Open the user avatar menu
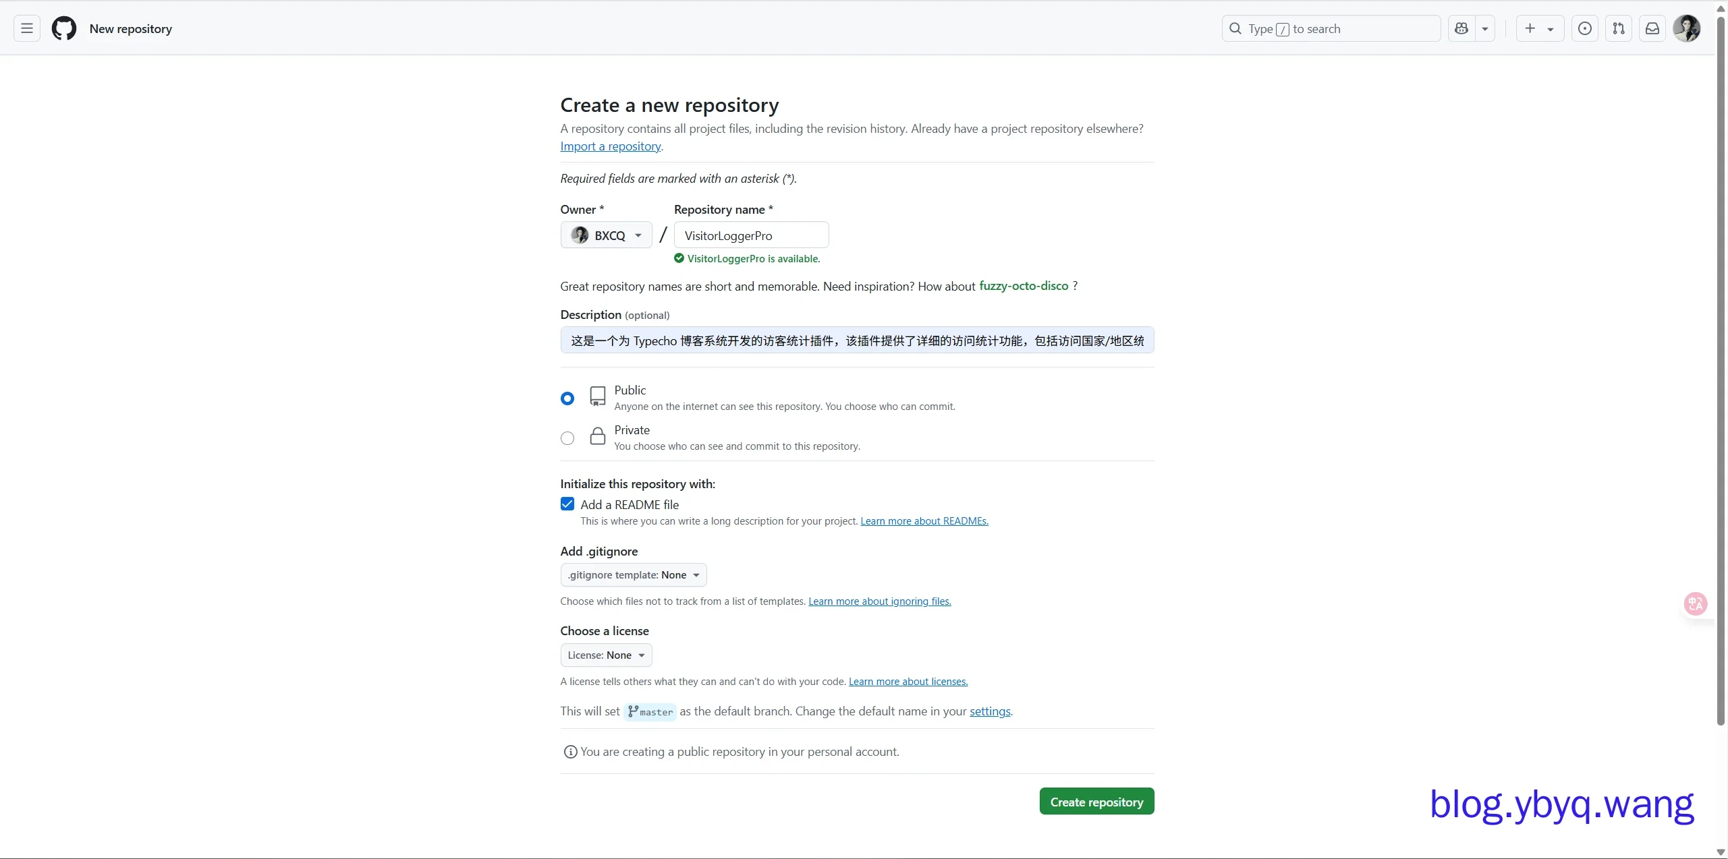The width and height of the screenshot is (1728, 859). pyautogui.click(x=1687, y=28)
